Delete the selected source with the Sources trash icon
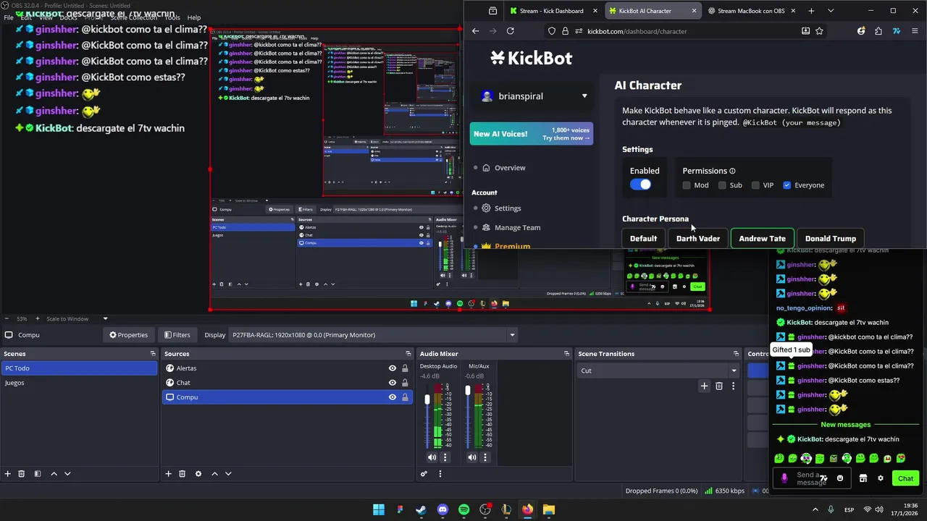This screenshot has width=927, height=521. tap(183, 474)
